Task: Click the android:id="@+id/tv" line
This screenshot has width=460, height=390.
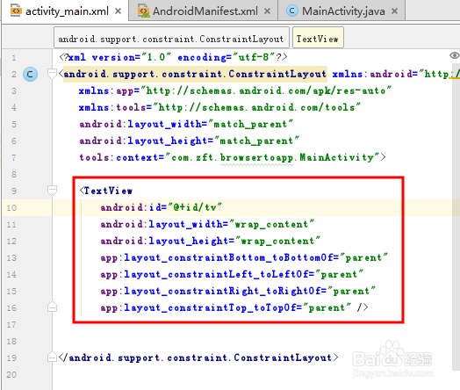Action: tap(161, 207)
